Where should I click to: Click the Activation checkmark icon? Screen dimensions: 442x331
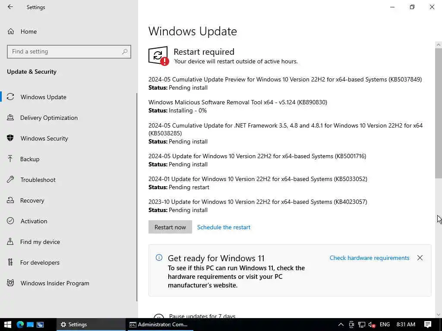click(x=10, y=221)
